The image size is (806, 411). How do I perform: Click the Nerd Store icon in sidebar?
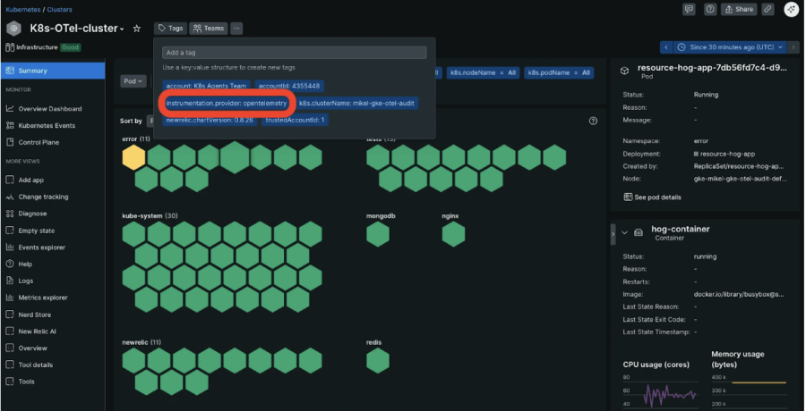(10, 315)
